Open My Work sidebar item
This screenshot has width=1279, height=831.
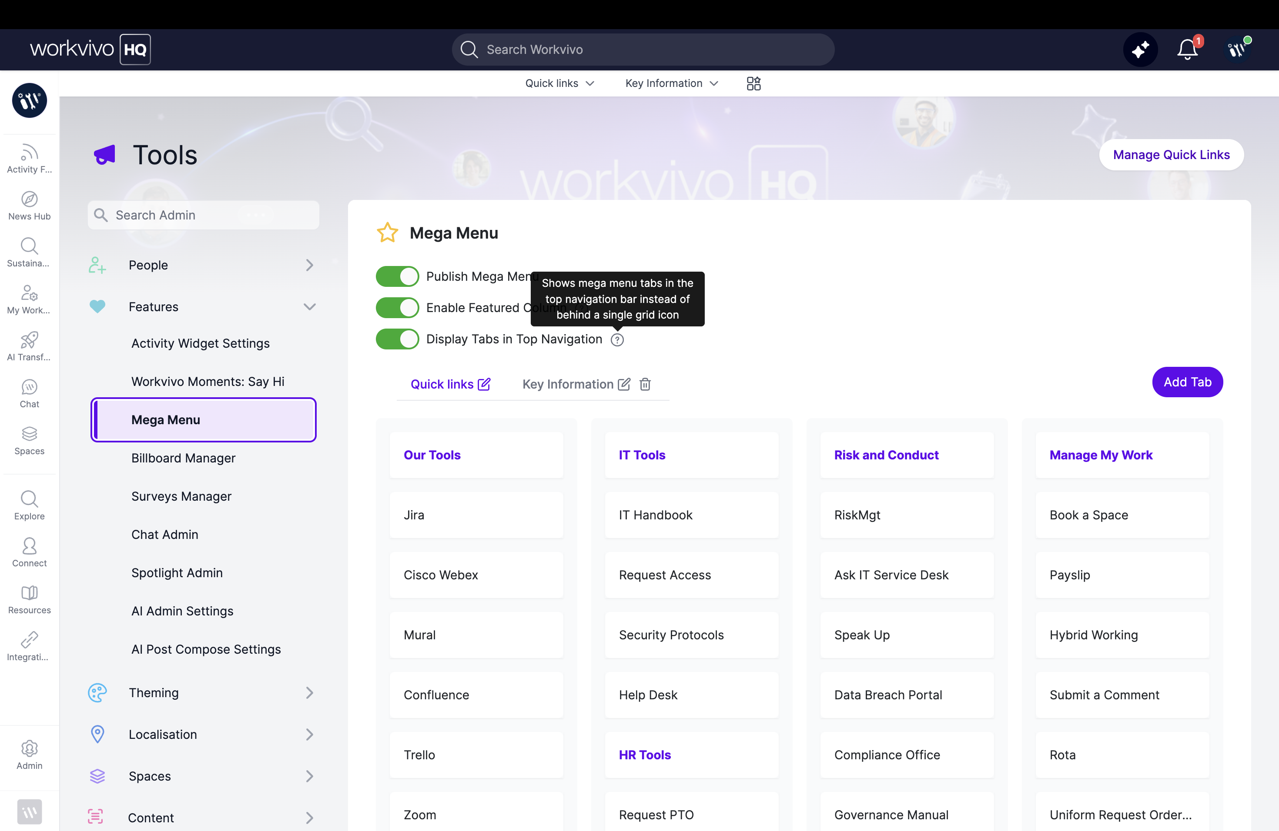(30, 299)
